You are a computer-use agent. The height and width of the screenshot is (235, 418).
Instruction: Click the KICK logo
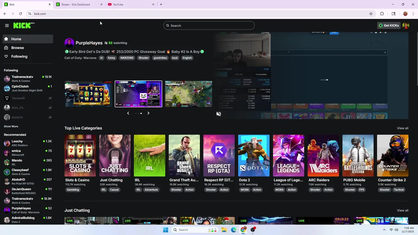(x=24, y=25)
